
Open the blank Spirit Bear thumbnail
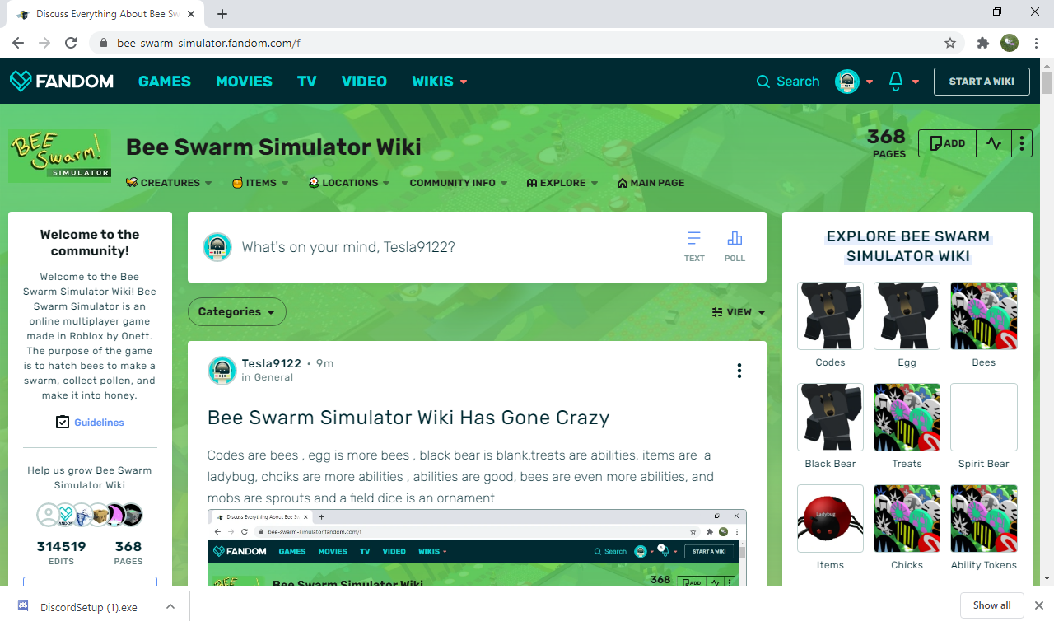tap(984, 418)
